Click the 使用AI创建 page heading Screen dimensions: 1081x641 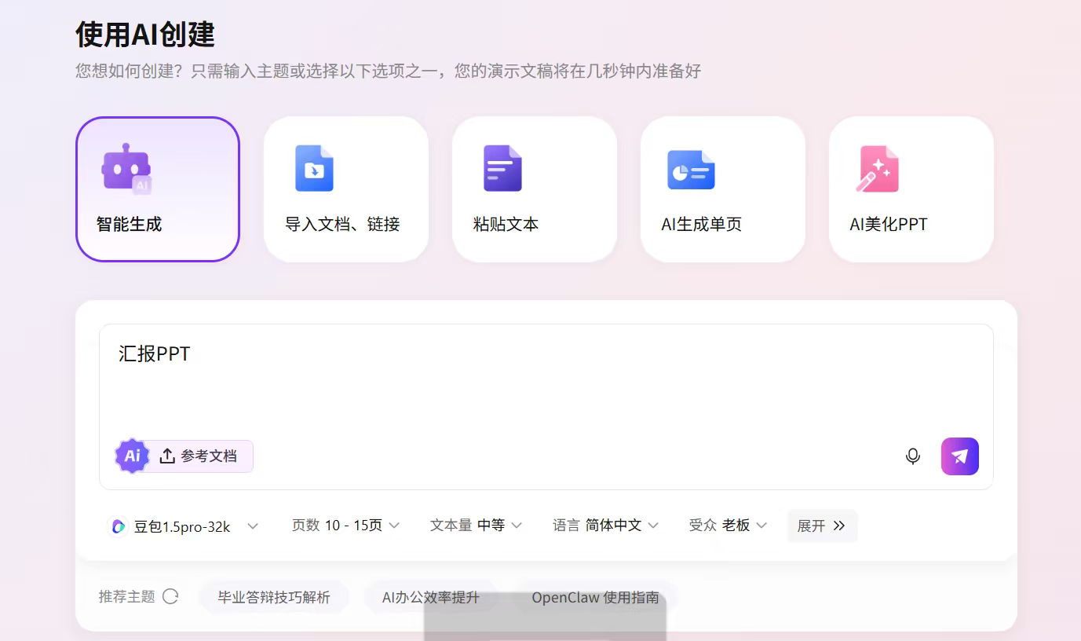pyautogui.click(x=145, y=35)
